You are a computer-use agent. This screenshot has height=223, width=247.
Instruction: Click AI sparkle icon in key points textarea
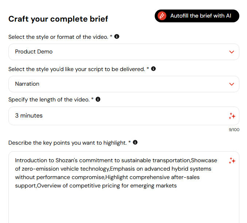[x=232, y=161]
